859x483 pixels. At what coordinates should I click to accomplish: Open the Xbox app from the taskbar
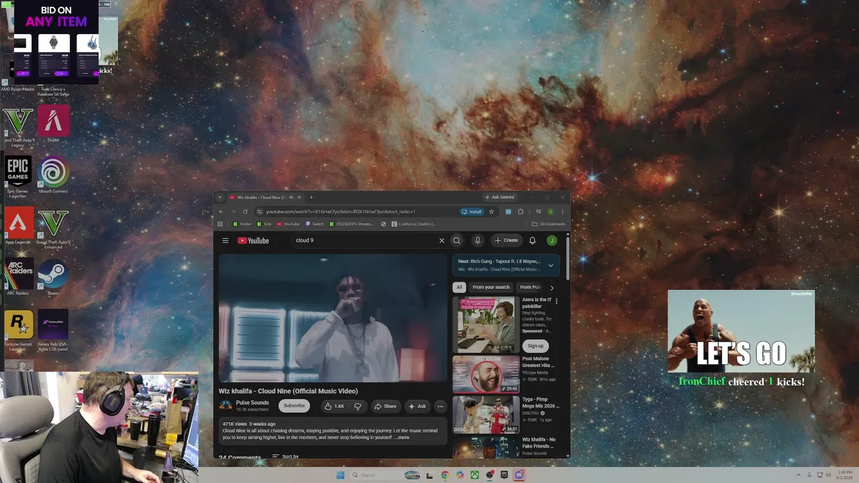(474, 475)
